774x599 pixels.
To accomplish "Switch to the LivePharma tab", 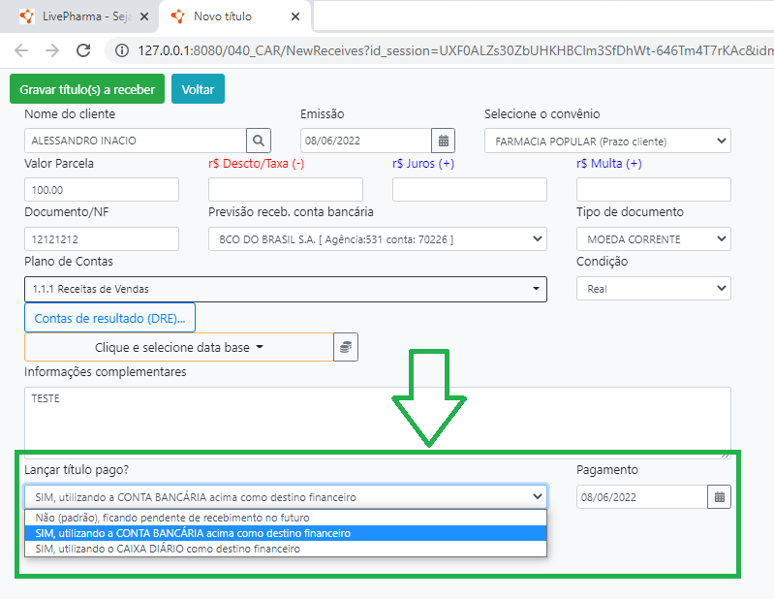I will [x=76, y=17].
